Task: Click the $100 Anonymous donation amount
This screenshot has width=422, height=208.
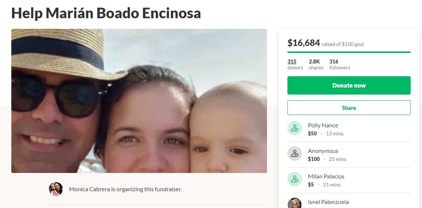Action: pos(314,159)
